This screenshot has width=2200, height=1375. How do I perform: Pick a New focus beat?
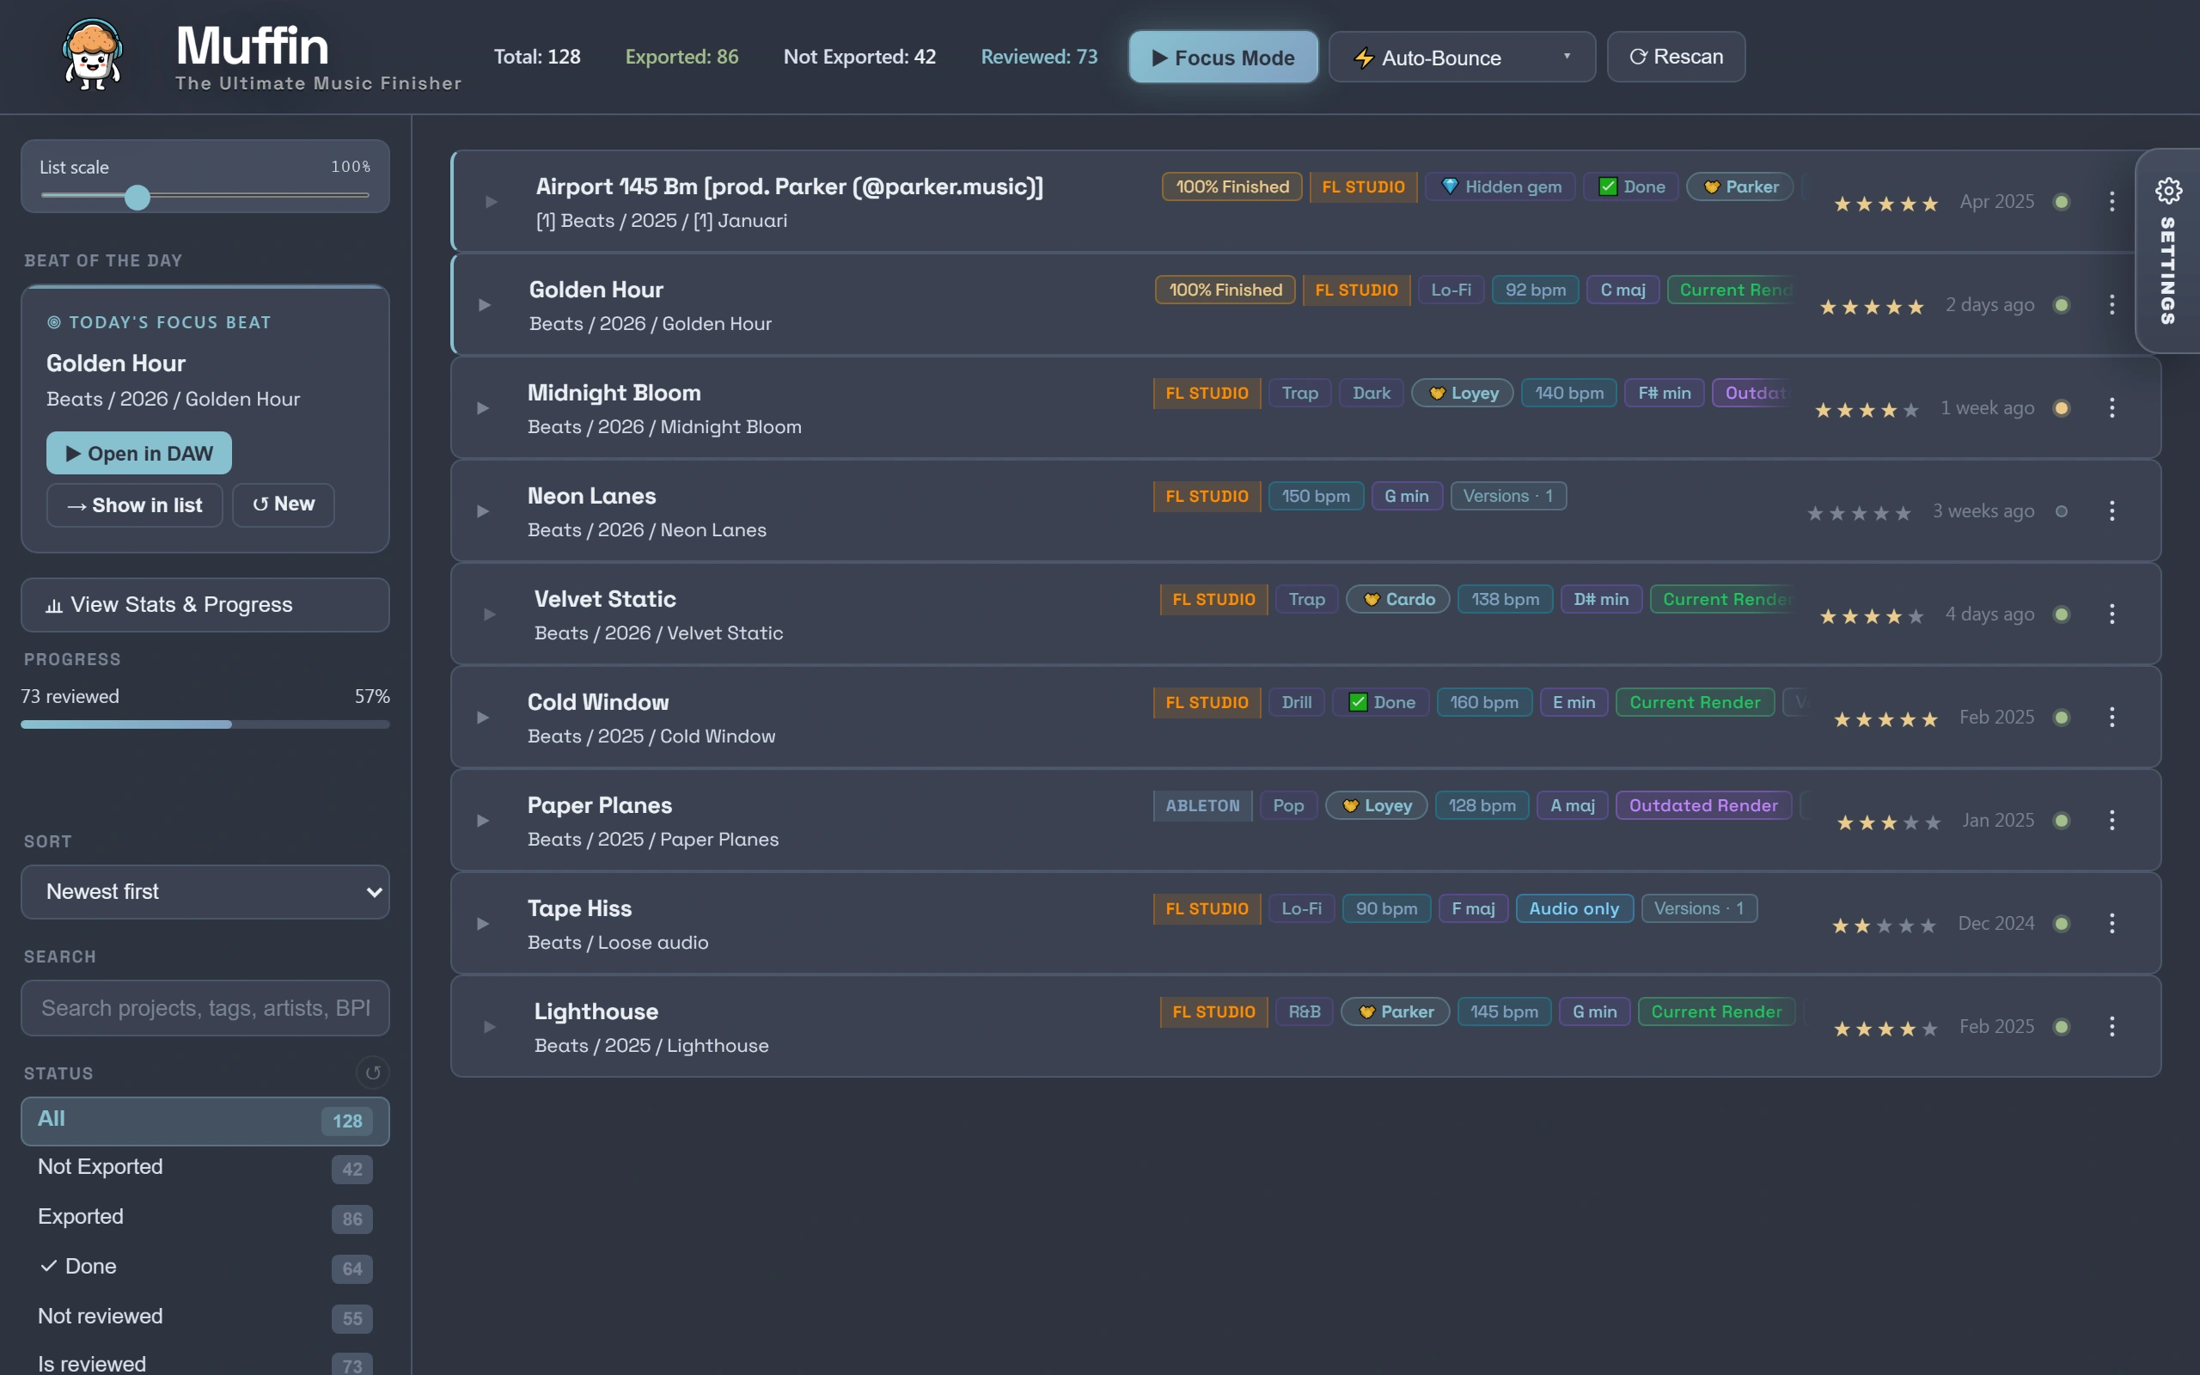coord(284,504)
